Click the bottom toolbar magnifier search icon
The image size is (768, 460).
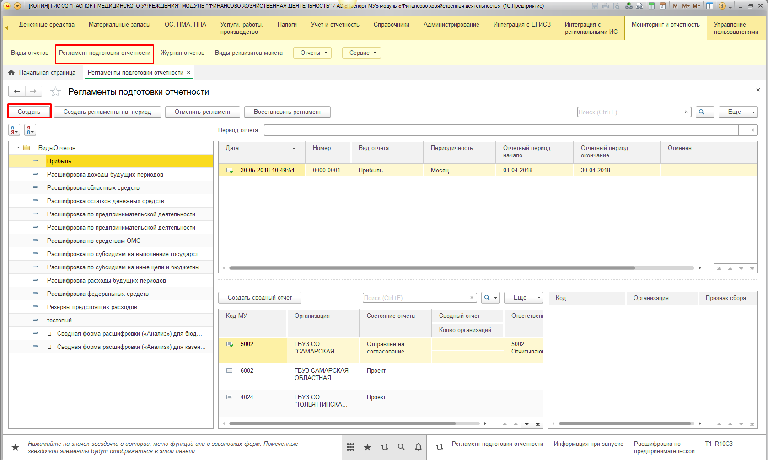pyautogui.click(x=401, y=447)
